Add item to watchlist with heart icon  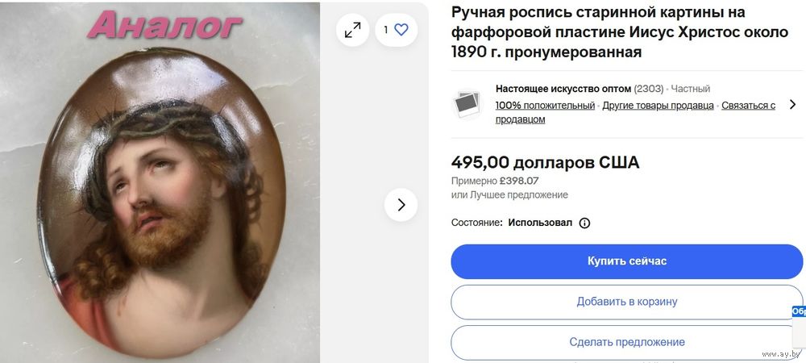coord(396,31)
